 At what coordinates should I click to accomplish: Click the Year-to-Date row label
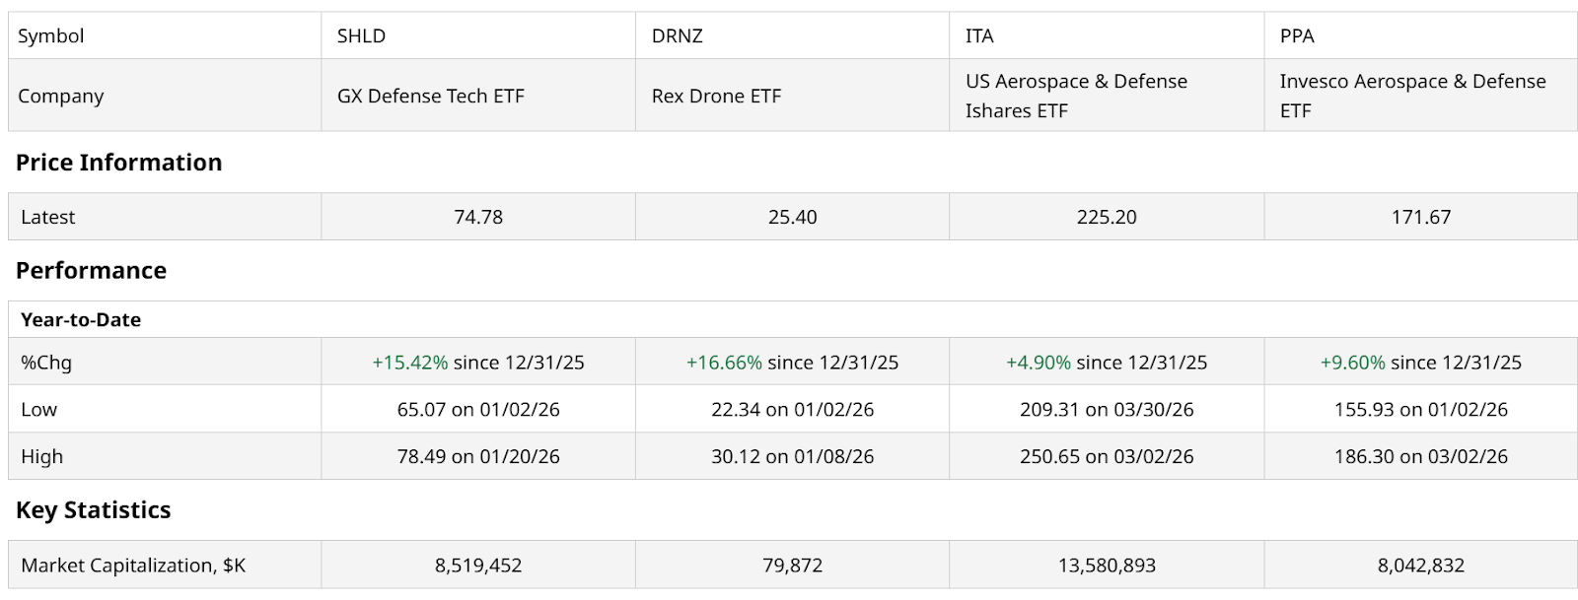click(x=81, y=320)
